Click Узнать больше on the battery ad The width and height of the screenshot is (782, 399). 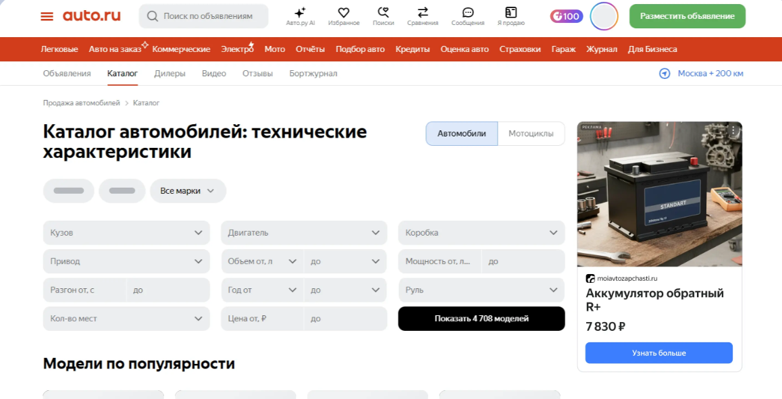coord(658,352)
